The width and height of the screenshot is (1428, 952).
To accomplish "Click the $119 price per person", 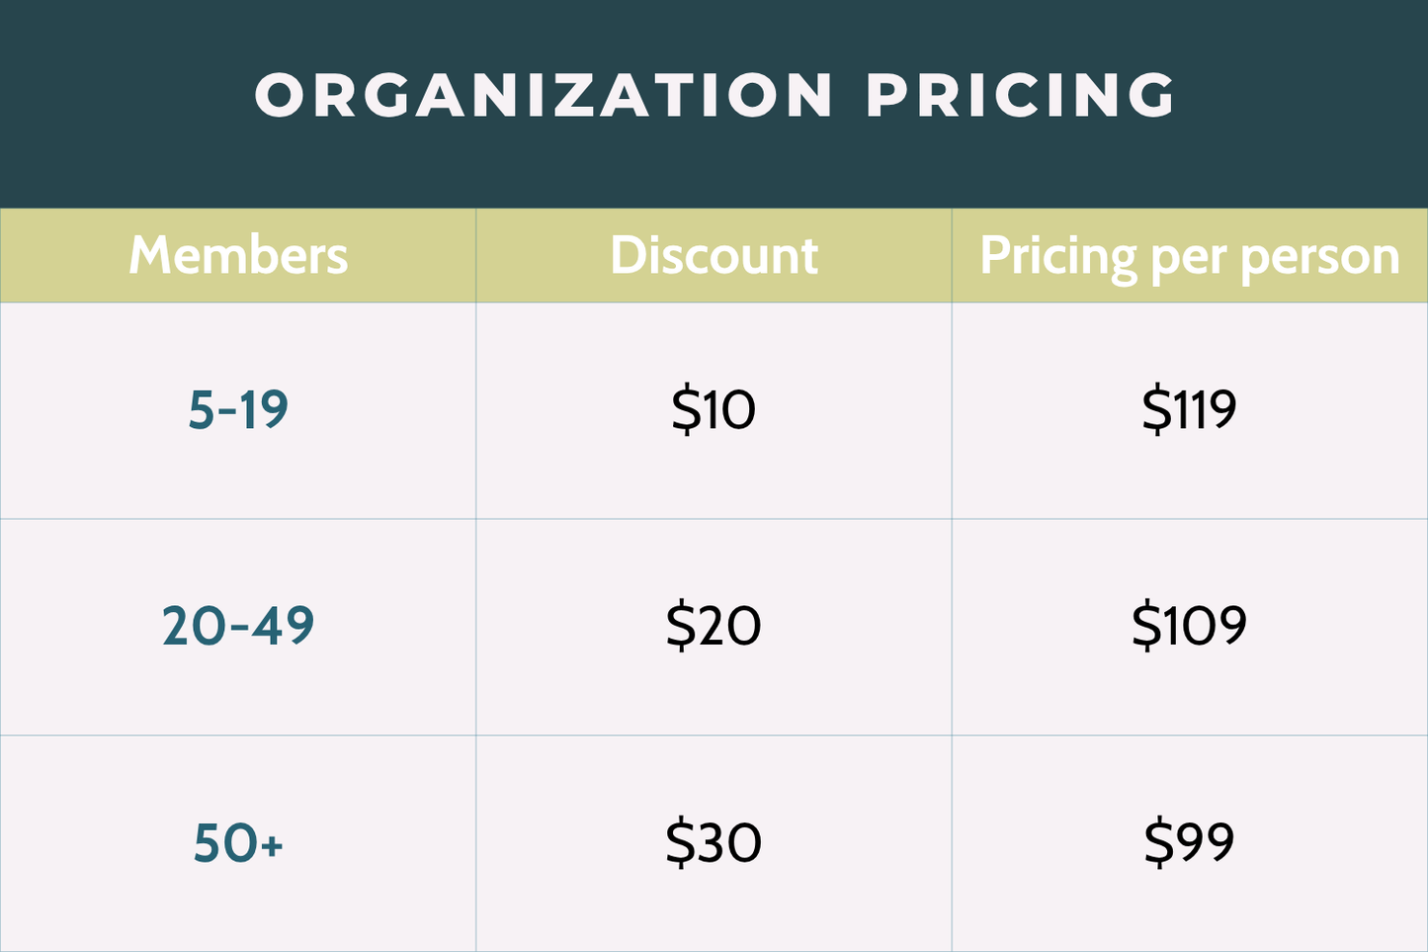I will (1189, 409).
